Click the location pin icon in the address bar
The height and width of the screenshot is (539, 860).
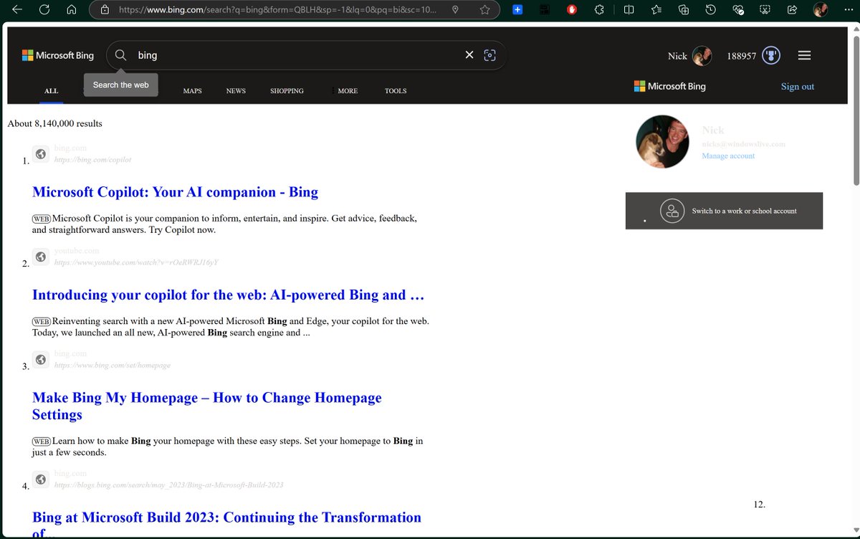(x=456, y=10)
